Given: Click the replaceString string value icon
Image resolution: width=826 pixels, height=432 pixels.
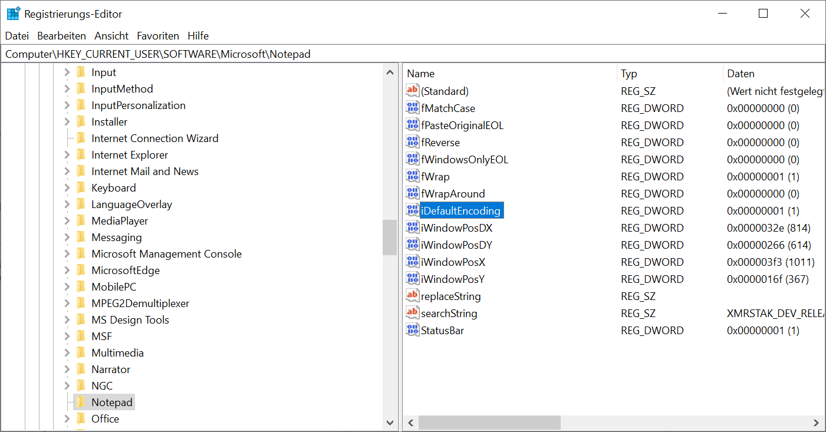Looking at the screenshot, I should coord(413,296).
